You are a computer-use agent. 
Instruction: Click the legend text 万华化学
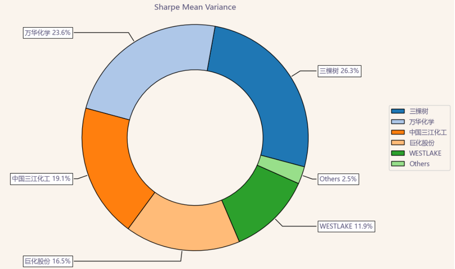[422, 122]
